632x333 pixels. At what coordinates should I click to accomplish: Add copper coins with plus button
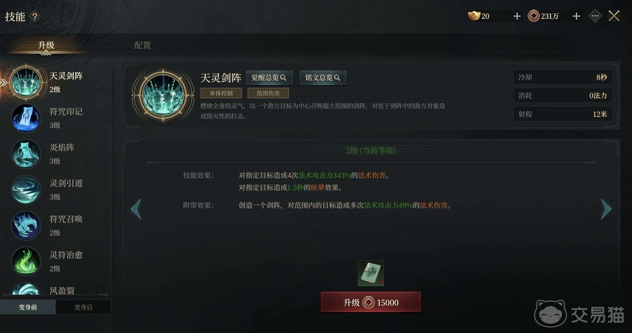(x=576, y=16)
